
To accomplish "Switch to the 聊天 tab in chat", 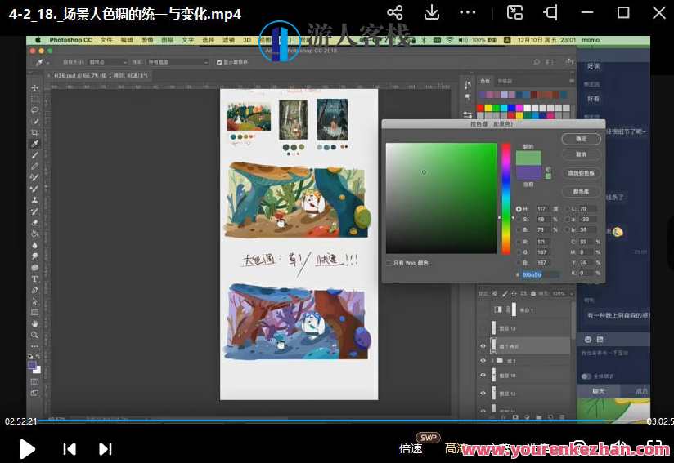I will pos(598,391).
